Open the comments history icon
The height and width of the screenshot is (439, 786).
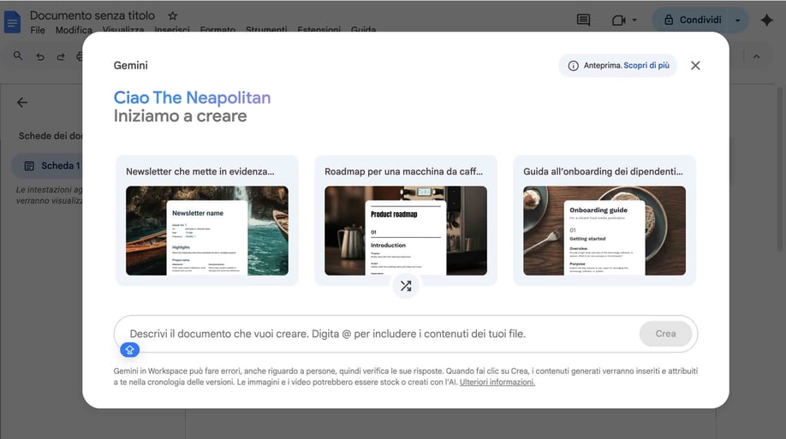(583, 20)
